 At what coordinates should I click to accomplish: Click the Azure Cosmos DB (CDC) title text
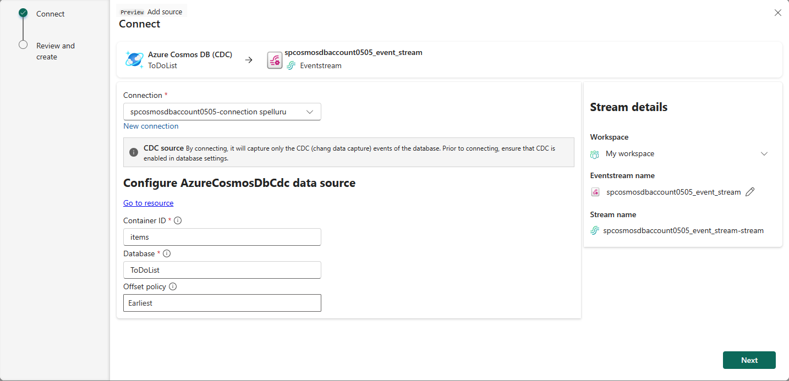(190, 54)
